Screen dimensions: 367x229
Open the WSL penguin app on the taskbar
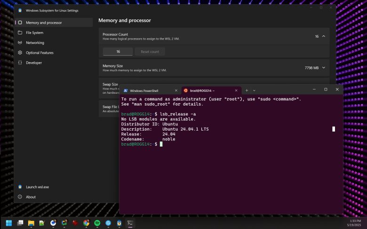click(119, 223)
